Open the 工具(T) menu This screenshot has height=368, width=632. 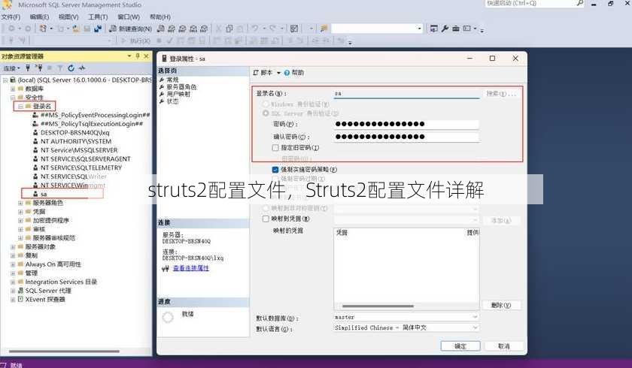pyautogui.click(x=98, y=17)
